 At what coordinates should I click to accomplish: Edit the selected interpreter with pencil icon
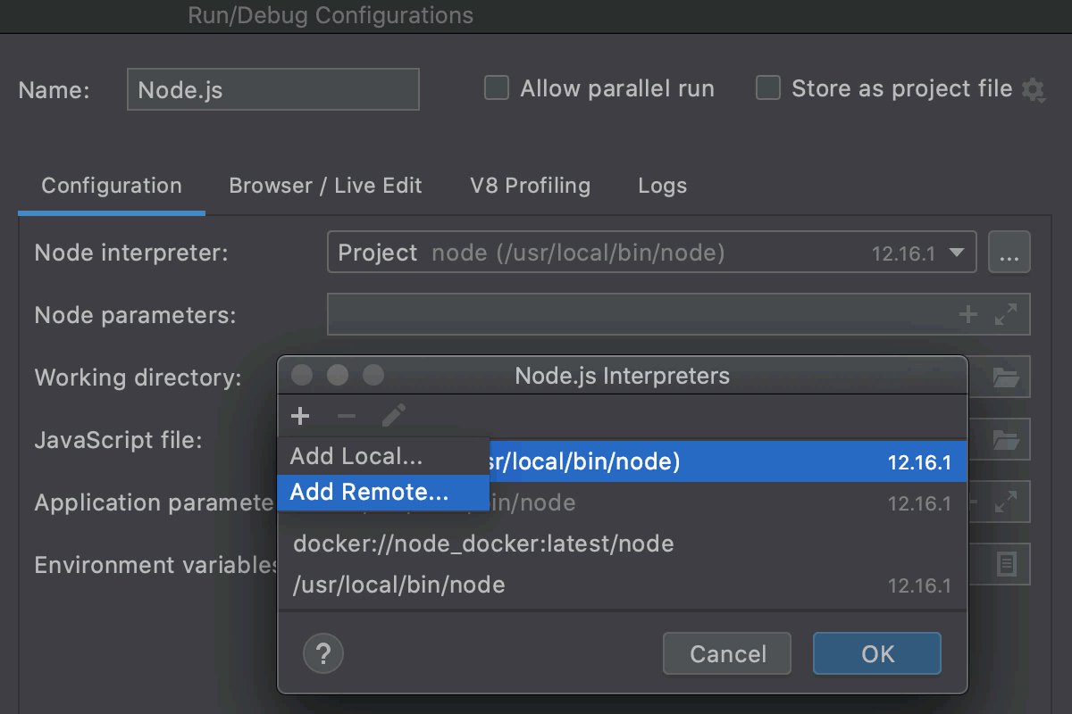(394, 415)
